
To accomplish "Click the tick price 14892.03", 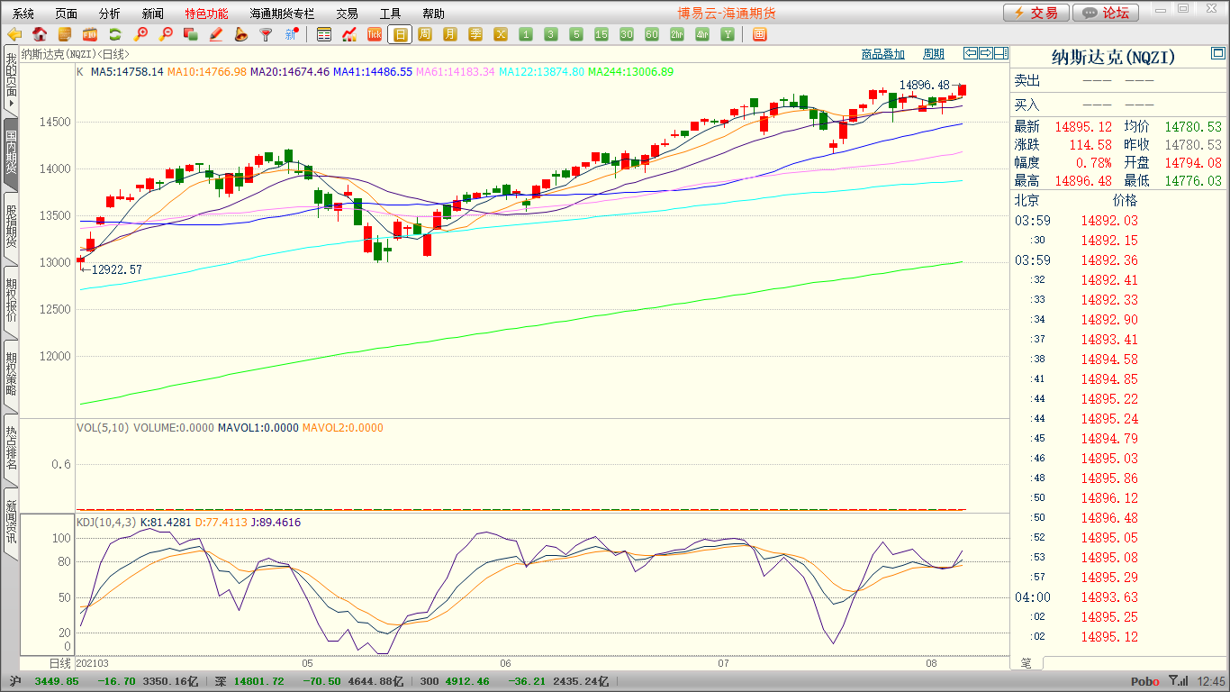I will tap(1109, 221).
